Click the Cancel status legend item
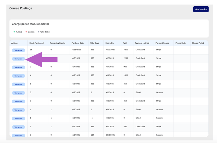This screenshot has width=217, height=143. point(30,32)
